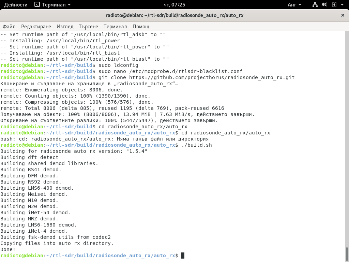Open the Помощ menu
Image resolution: width=349 pixels, height=262 pixels.
click(x=141, y=27)
